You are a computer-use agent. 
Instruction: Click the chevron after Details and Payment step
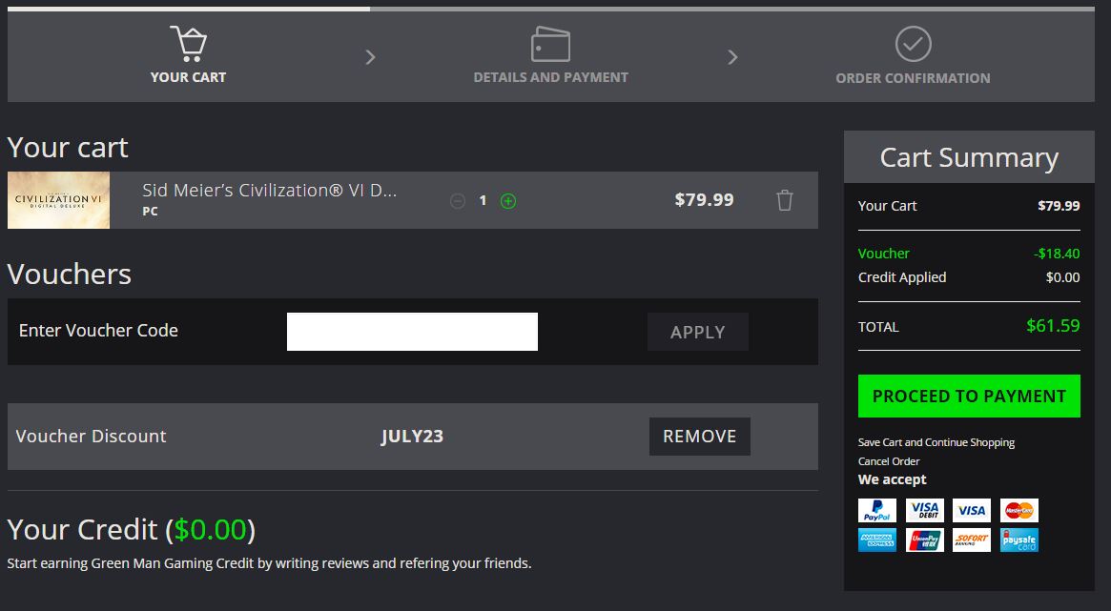click(732, 57)
